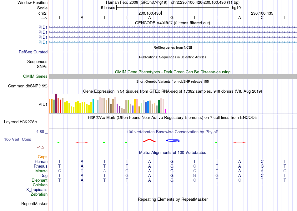Click the blue G conservation logo
This screenshot has height=211, width=297.
(173, 140)
